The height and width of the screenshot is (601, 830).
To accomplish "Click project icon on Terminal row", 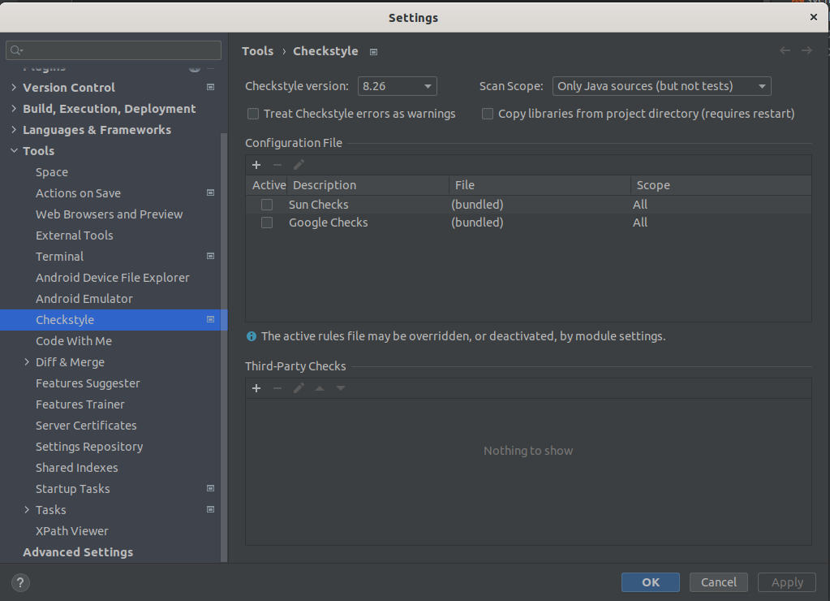I will tap(211, 256).
